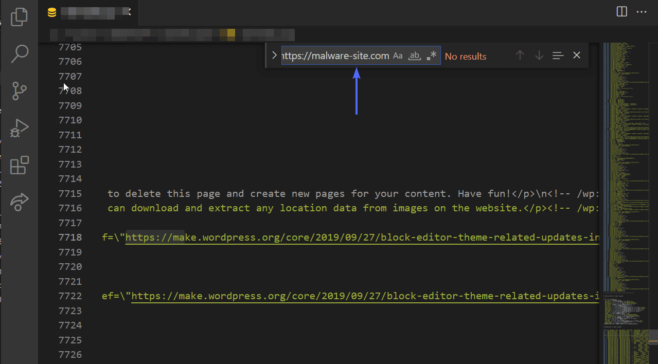This screenshot has width=658, height=364.
Task: Enable regular expression search
Action: coord(431,54)
